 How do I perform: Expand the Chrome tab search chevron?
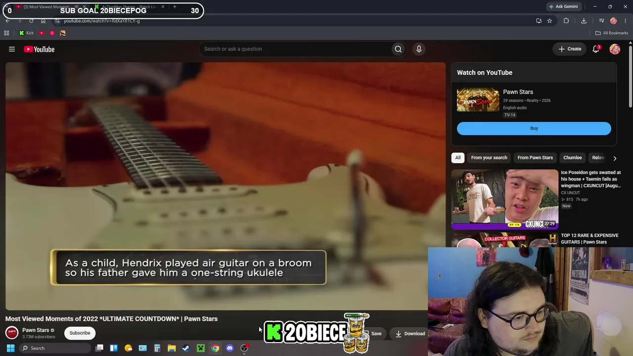(7, 7)
